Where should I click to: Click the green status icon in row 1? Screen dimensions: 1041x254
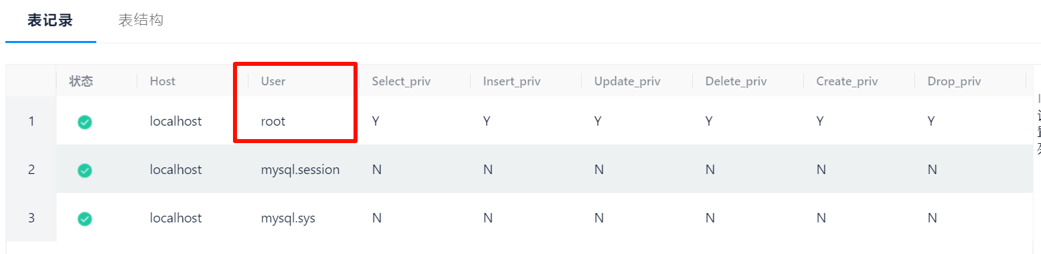coord(85,122)
